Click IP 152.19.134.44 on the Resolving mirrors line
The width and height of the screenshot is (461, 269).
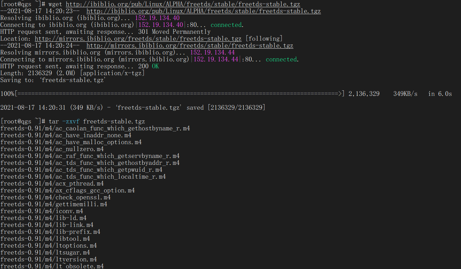coord(212,52)
